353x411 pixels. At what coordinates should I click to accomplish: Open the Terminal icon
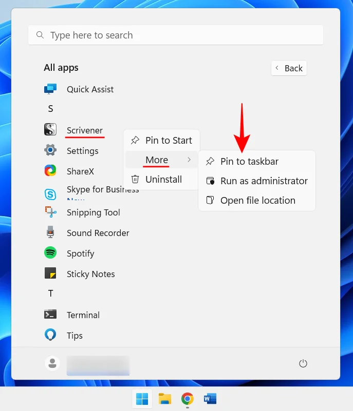50,314
